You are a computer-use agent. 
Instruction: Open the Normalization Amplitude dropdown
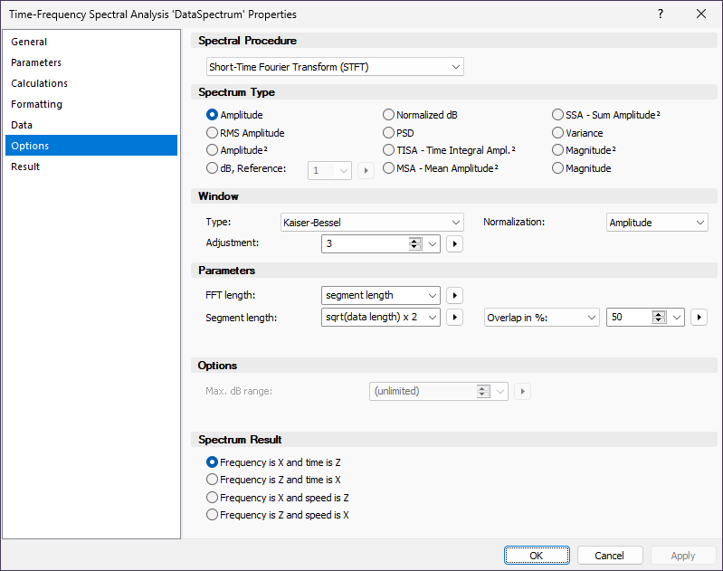[x=656, y=222]
